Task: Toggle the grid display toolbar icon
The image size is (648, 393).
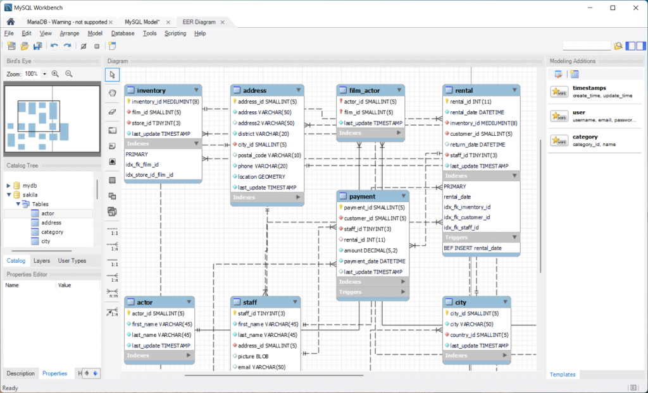Action: (84, 46)
